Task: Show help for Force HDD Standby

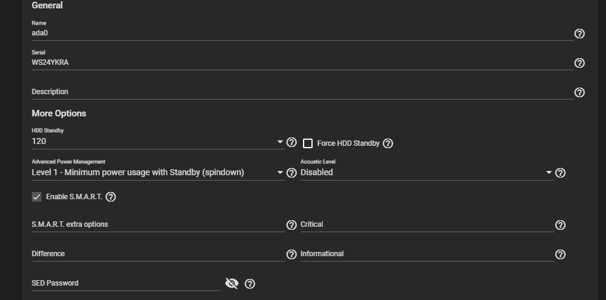Action: point(388,143)
